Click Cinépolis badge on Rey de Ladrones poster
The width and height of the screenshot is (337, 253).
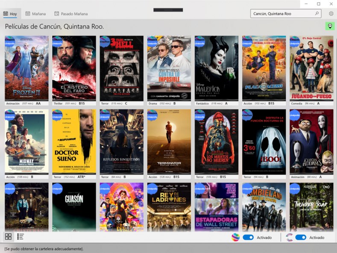[152, 189]
